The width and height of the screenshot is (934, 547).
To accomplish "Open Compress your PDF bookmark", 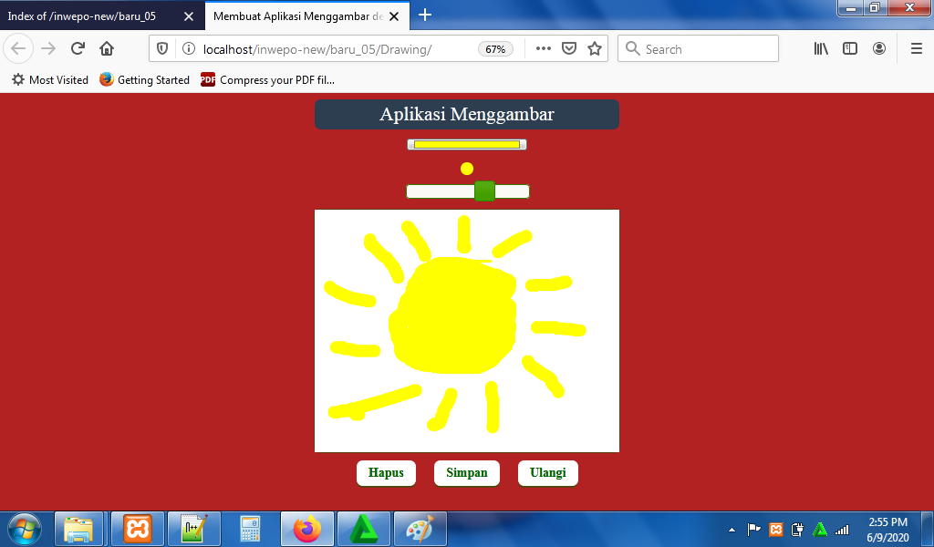I will click(x=267, y=79).
